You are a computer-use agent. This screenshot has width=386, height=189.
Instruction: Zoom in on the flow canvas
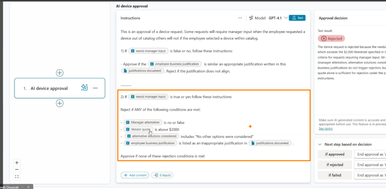[17, 163]
